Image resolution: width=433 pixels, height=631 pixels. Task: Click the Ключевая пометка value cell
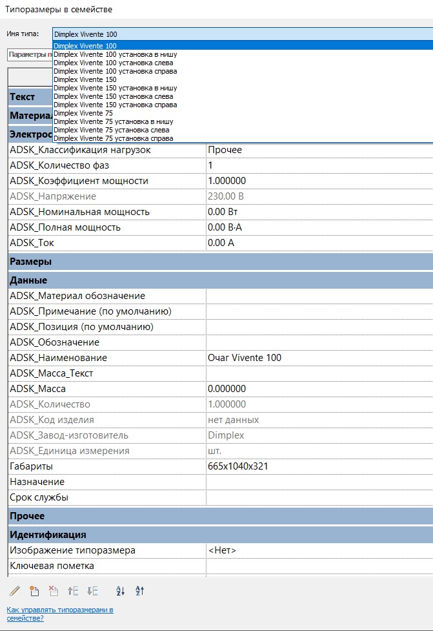(319, 566)
